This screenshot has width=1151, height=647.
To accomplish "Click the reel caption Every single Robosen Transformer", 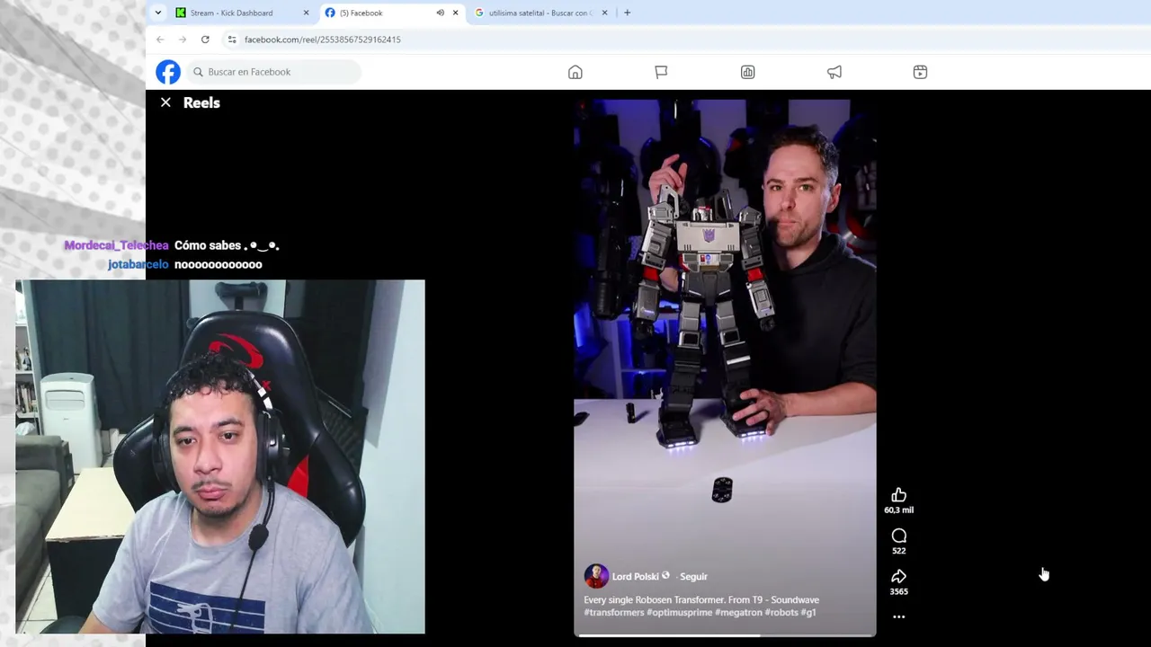I will [701, 599].
